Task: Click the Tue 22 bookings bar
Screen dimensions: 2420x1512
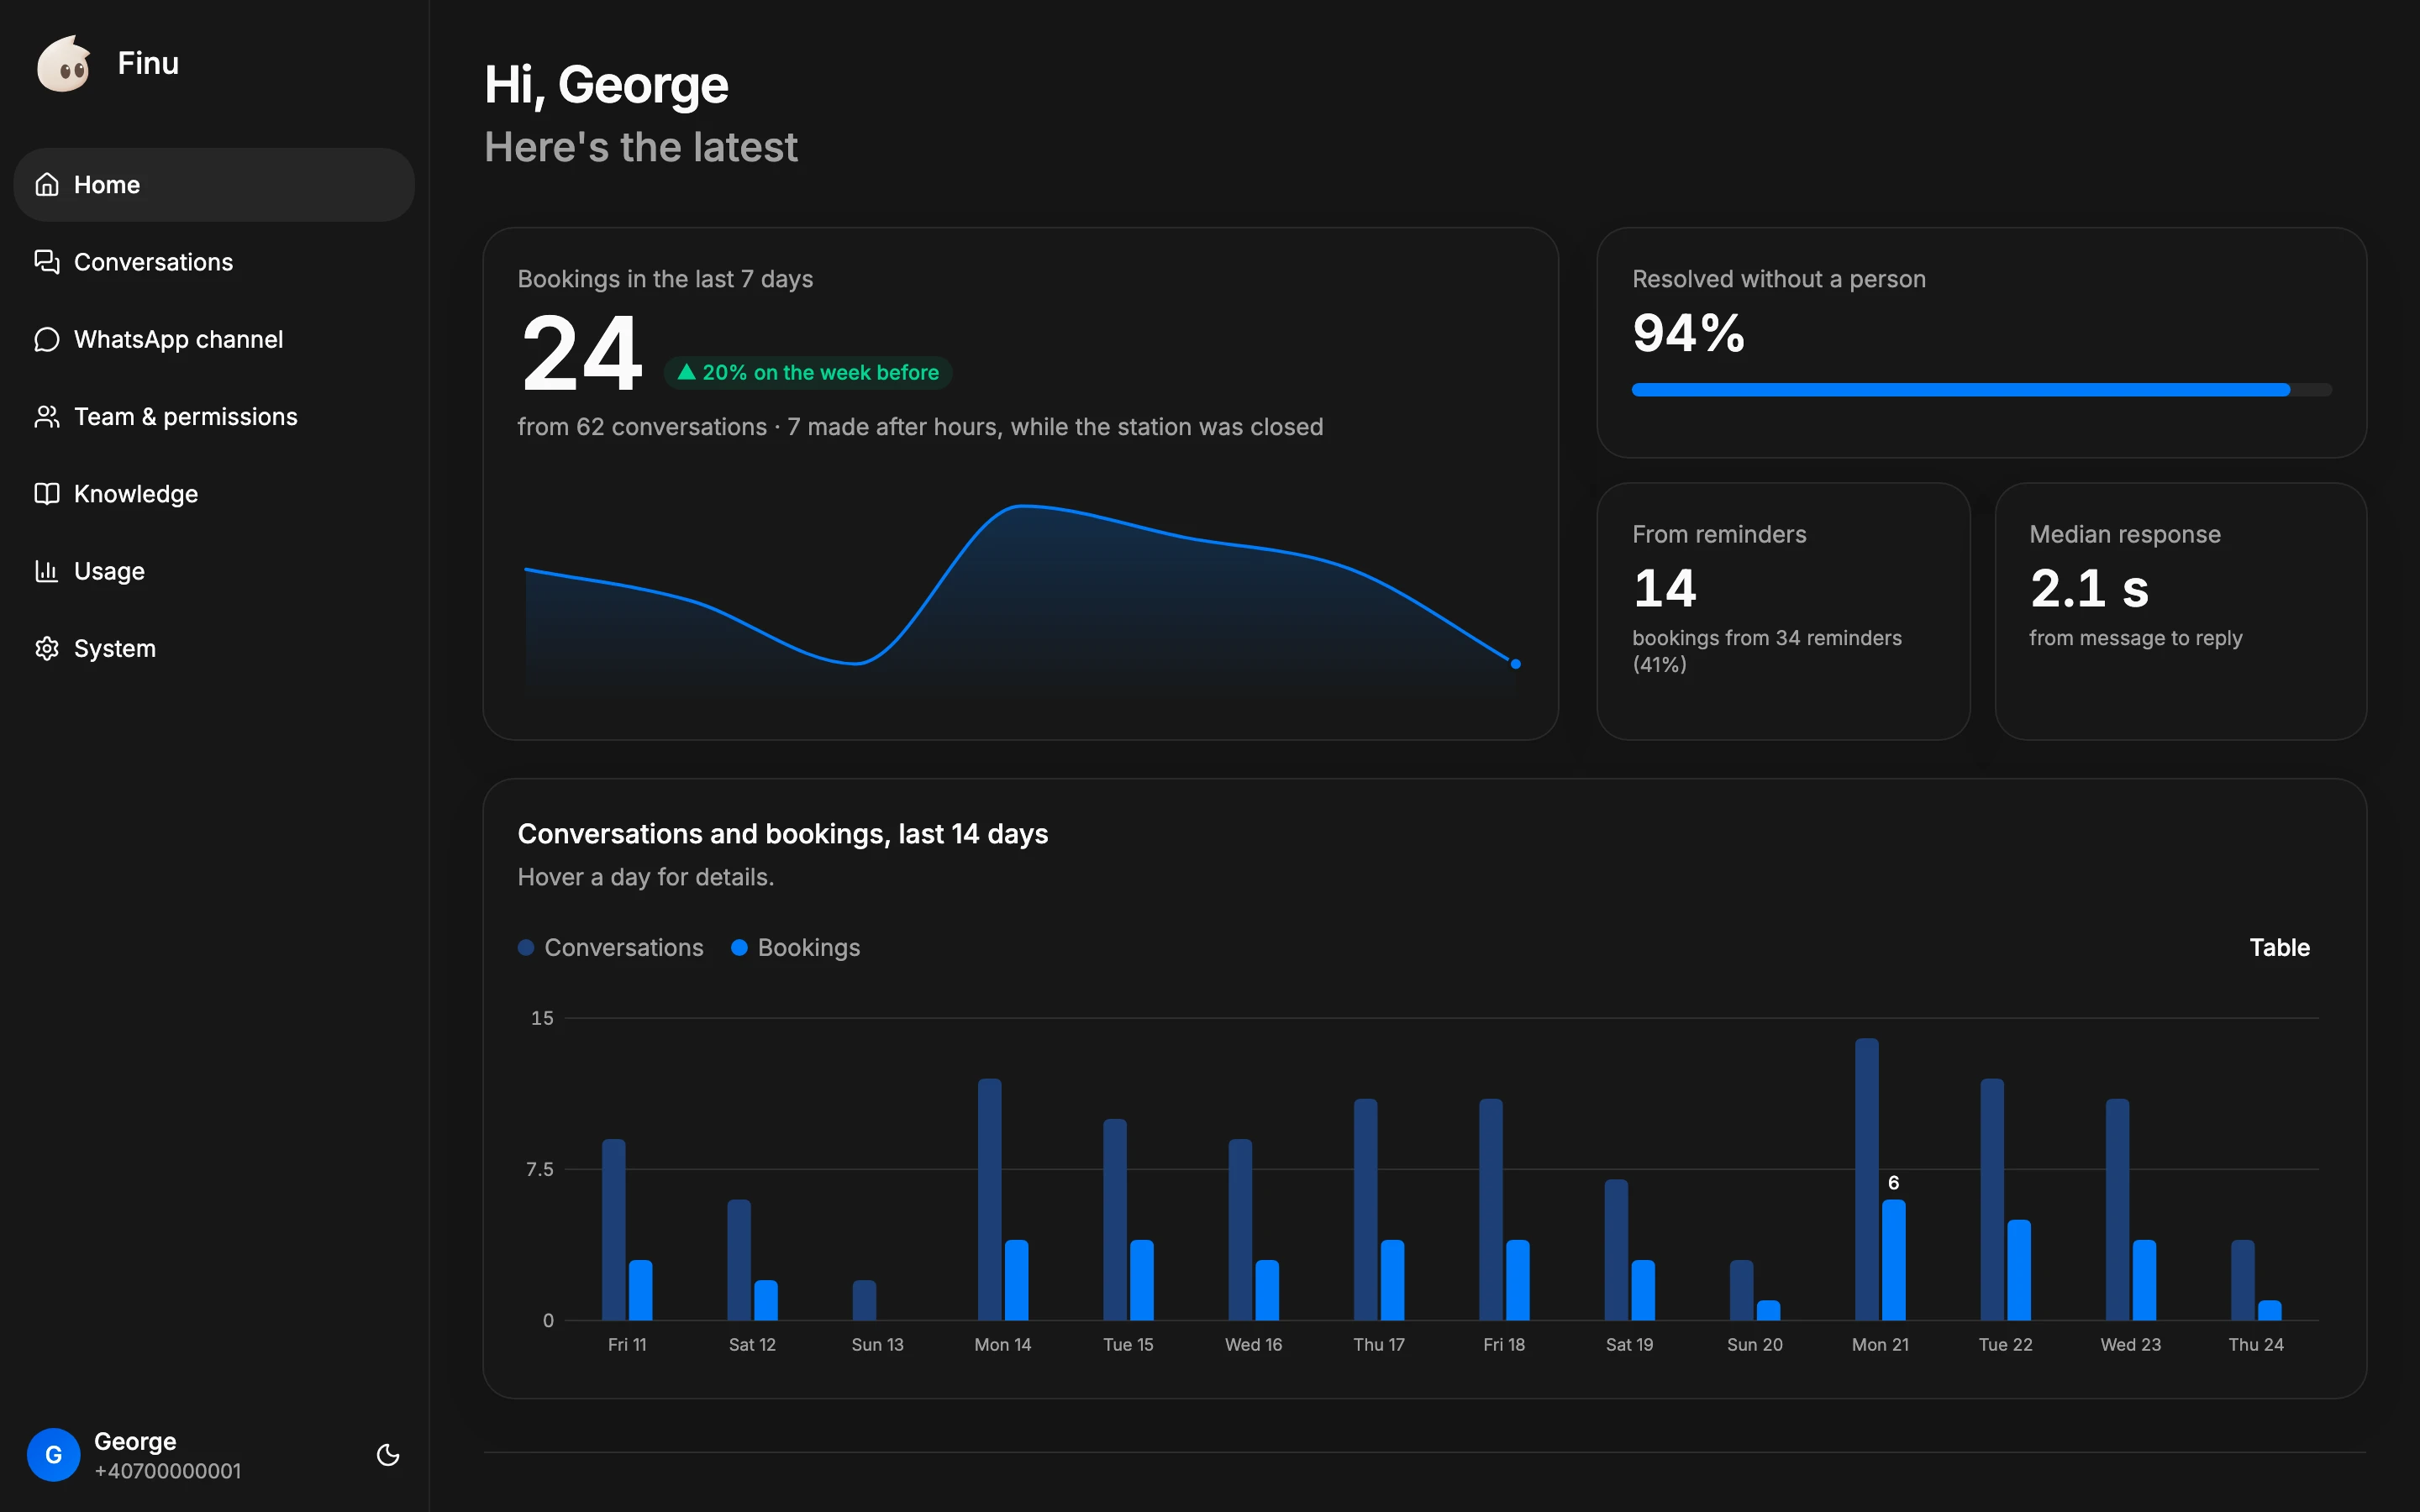Action: coord(2019,1270)
